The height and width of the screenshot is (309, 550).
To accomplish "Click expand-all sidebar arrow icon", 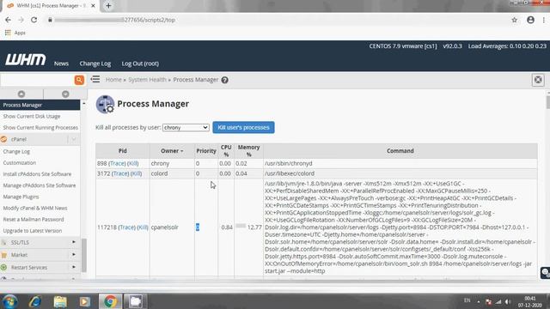I will [x=65, y=94].
